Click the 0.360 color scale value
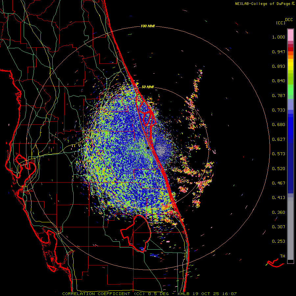The image size is (296, 296). coord(279,212)
